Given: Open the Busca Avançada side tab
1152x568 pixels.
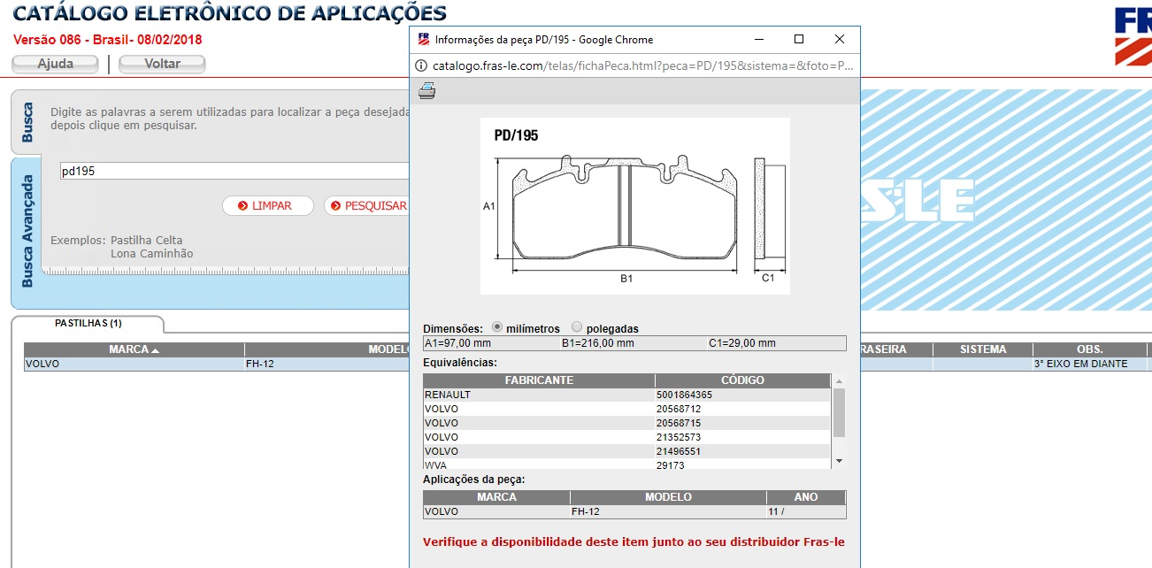Looking at the screenshot, I should (x=27, y=231).
